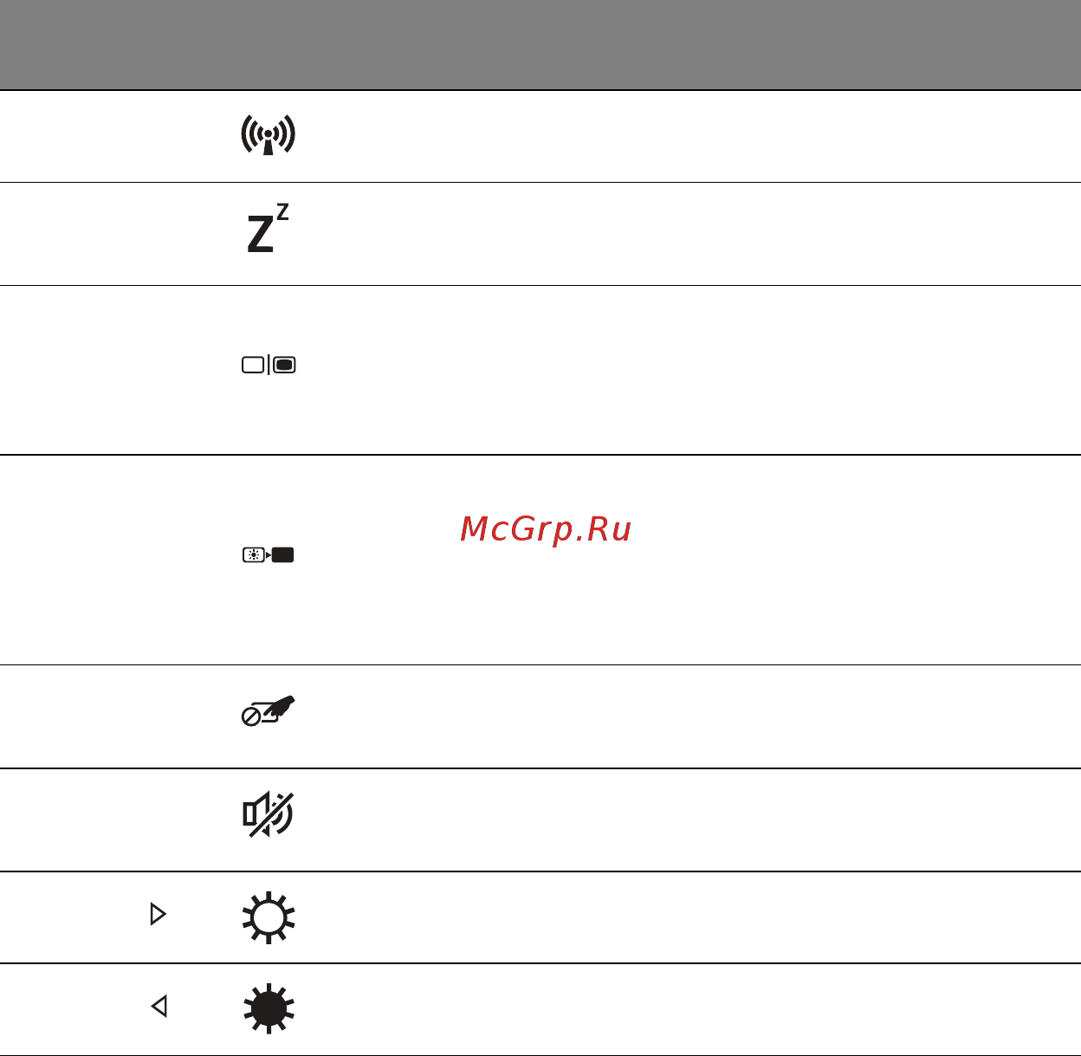Click the empty hotkey cell left of touchpad icon

tap(104, 716)
